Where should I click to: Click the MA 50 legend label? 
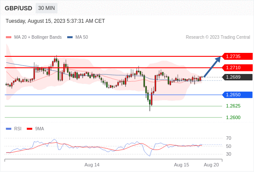click(x=82, y=37)
